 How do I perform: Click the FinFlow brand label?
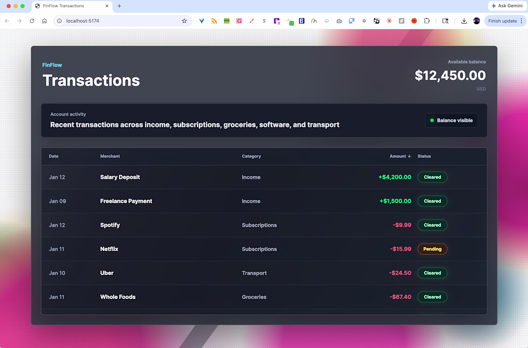click(52, 65)
